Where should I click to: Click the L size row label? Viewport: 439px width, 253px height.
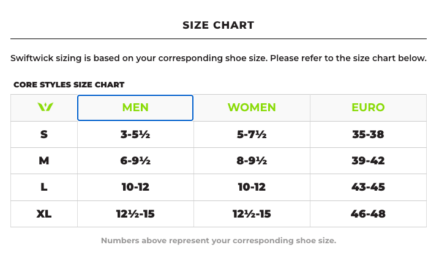(44, 187)
